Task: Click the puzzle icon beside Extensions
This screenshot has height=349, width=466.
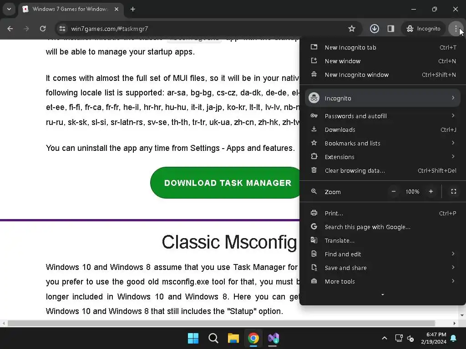Action: [x=314, y=156]
